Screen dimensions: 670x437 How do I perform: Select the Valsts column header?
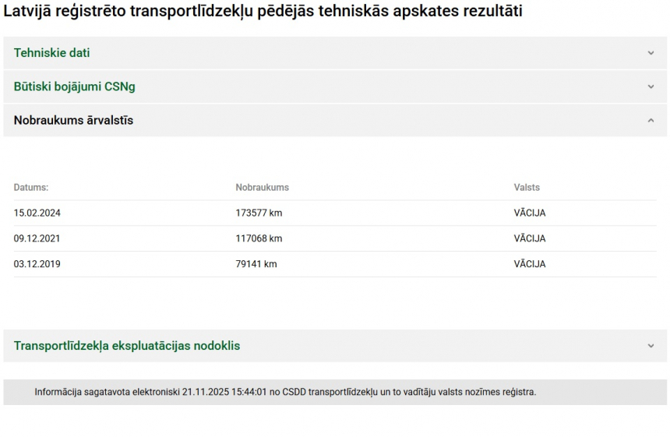pyautogui.click(x=527, y=188)
